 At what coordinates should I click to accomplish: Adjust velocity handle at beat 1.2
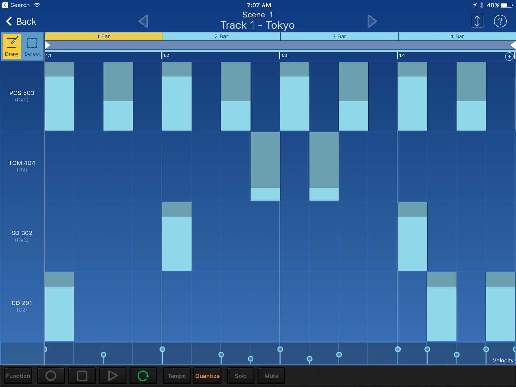pos(163,349)
